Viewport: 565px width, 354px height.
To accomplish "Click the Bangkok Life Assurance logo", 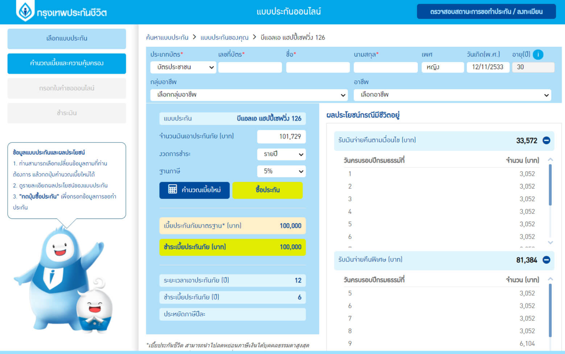I will tap(62, 12).
